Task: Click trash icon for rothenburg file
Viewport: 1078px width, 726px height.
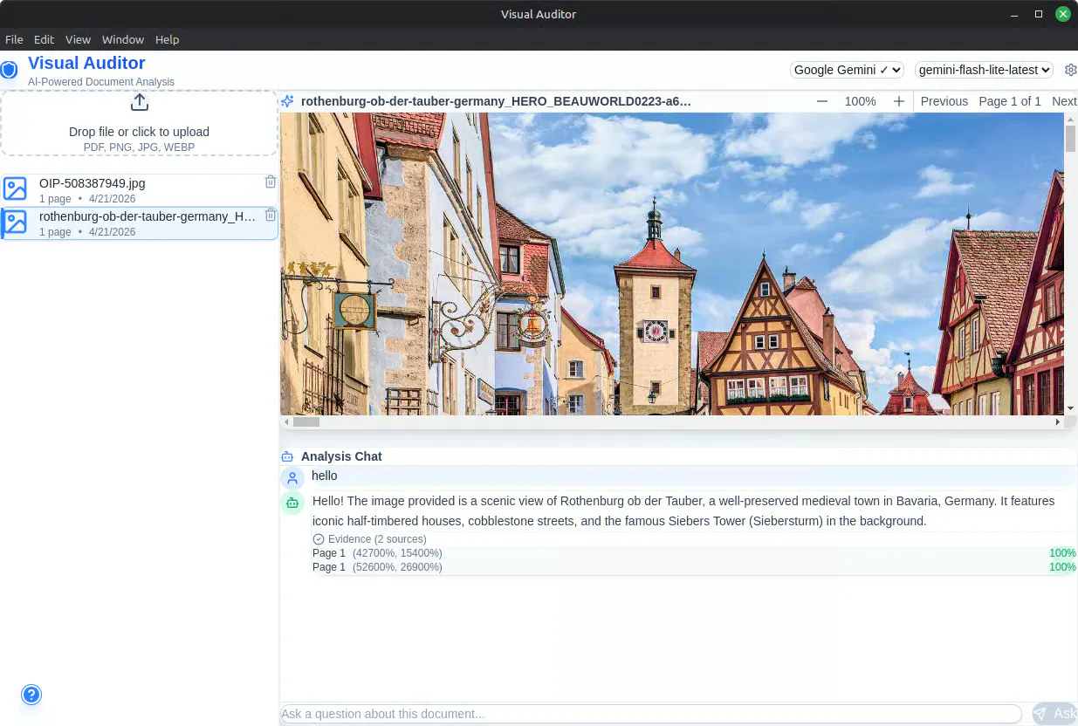Action: point(271,215)
